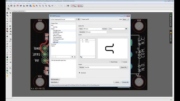Move selected output down with arrow

[x=75, y=57]
